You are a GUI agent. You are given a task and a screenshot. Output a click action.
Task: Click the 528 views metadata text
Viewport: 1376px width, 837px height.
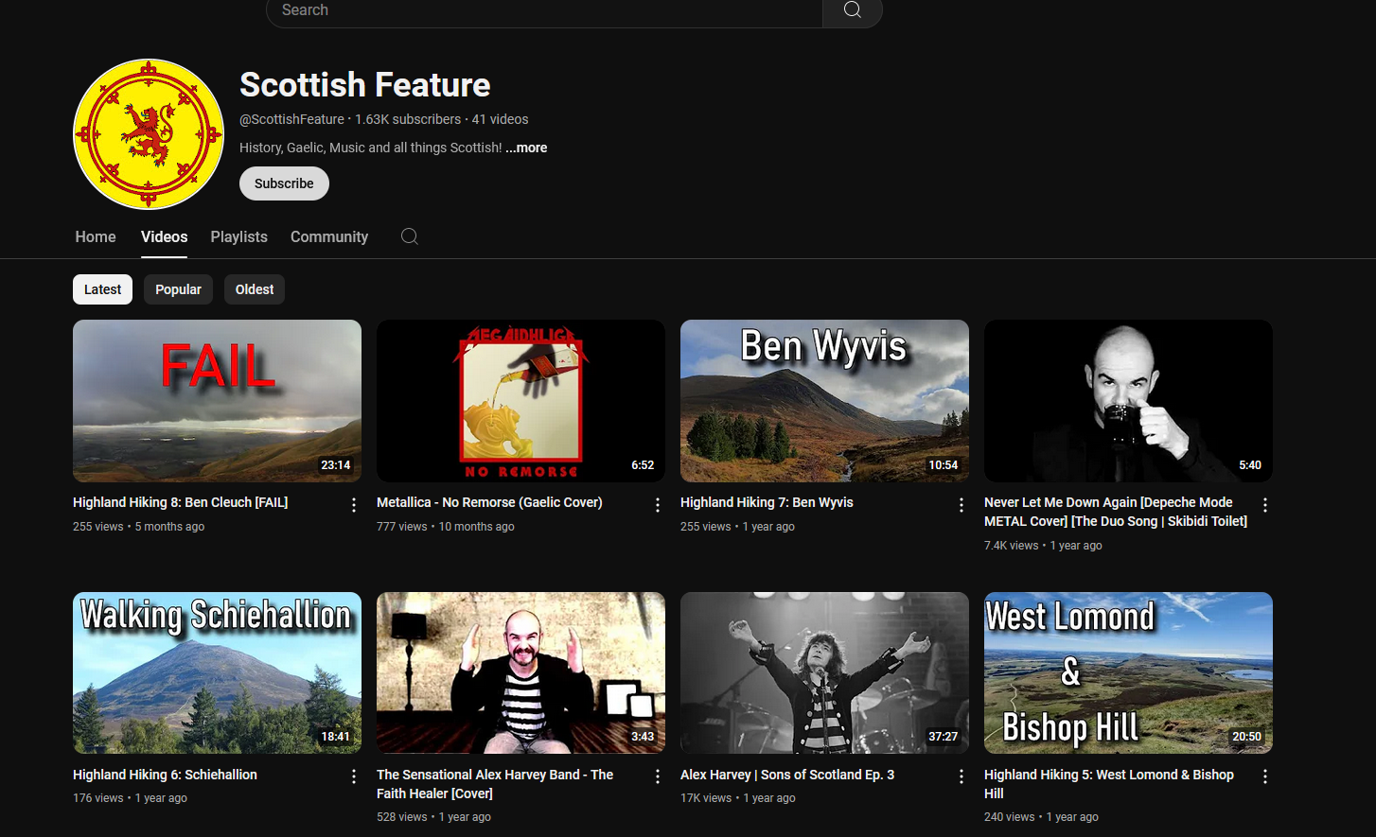click(402, 817)
